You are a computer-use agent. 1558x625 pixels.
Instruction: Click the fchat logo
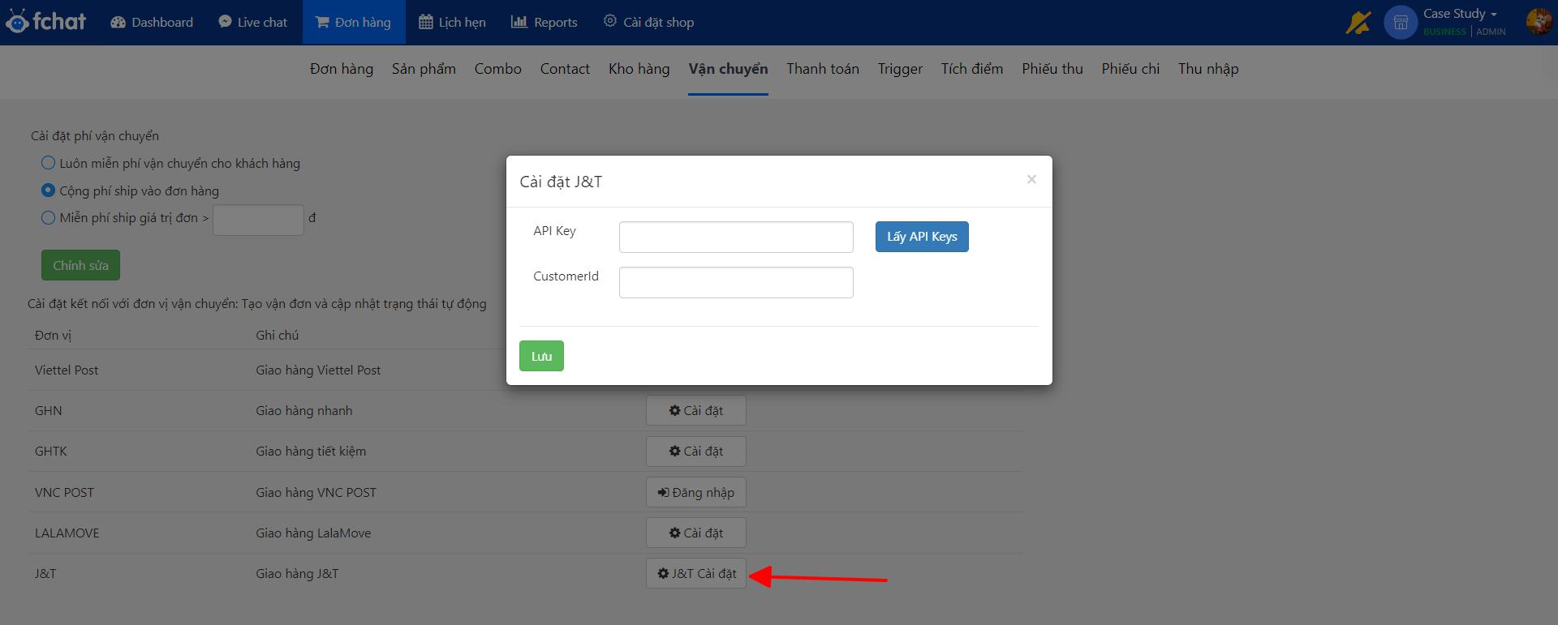pyautogui.click(x=45, y=22)
